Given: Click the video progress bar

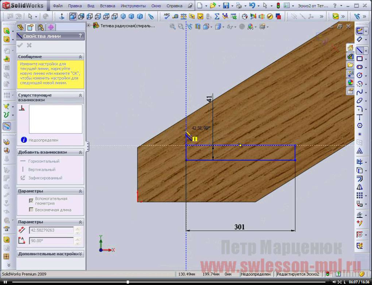Looking at the screenshot, I should (x=182, y=282).
